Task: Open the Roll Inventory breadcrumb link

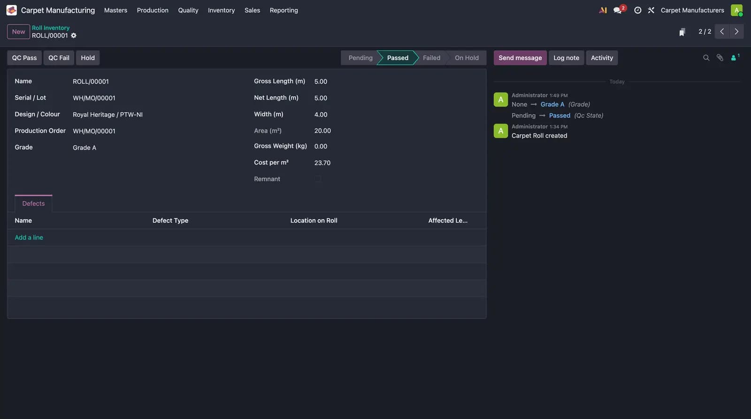Action: [51, 28]
